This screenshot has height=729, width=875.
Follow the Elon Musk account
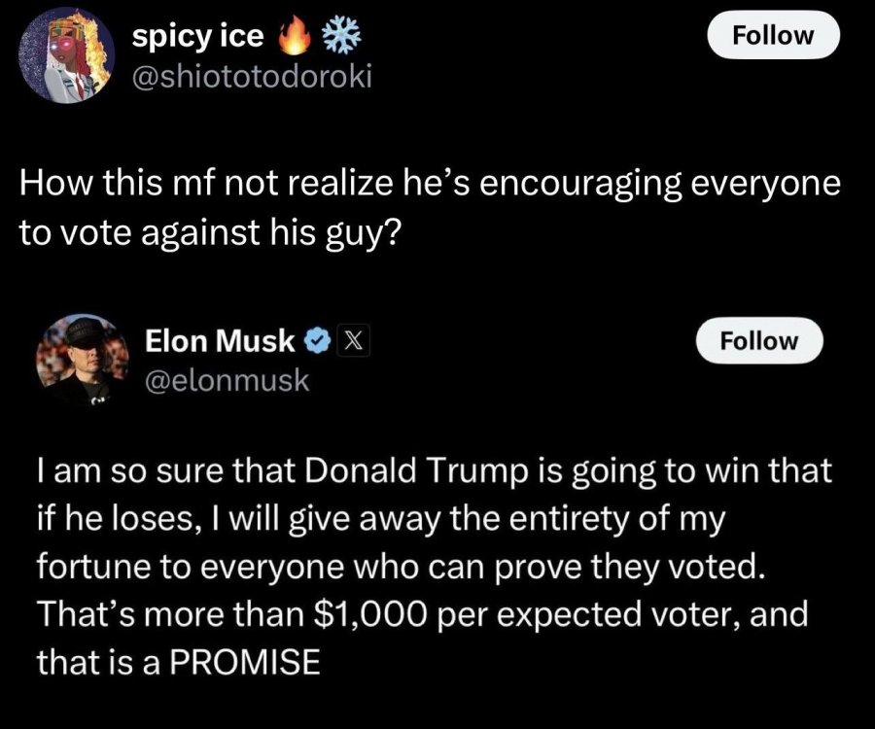point(757,341)
